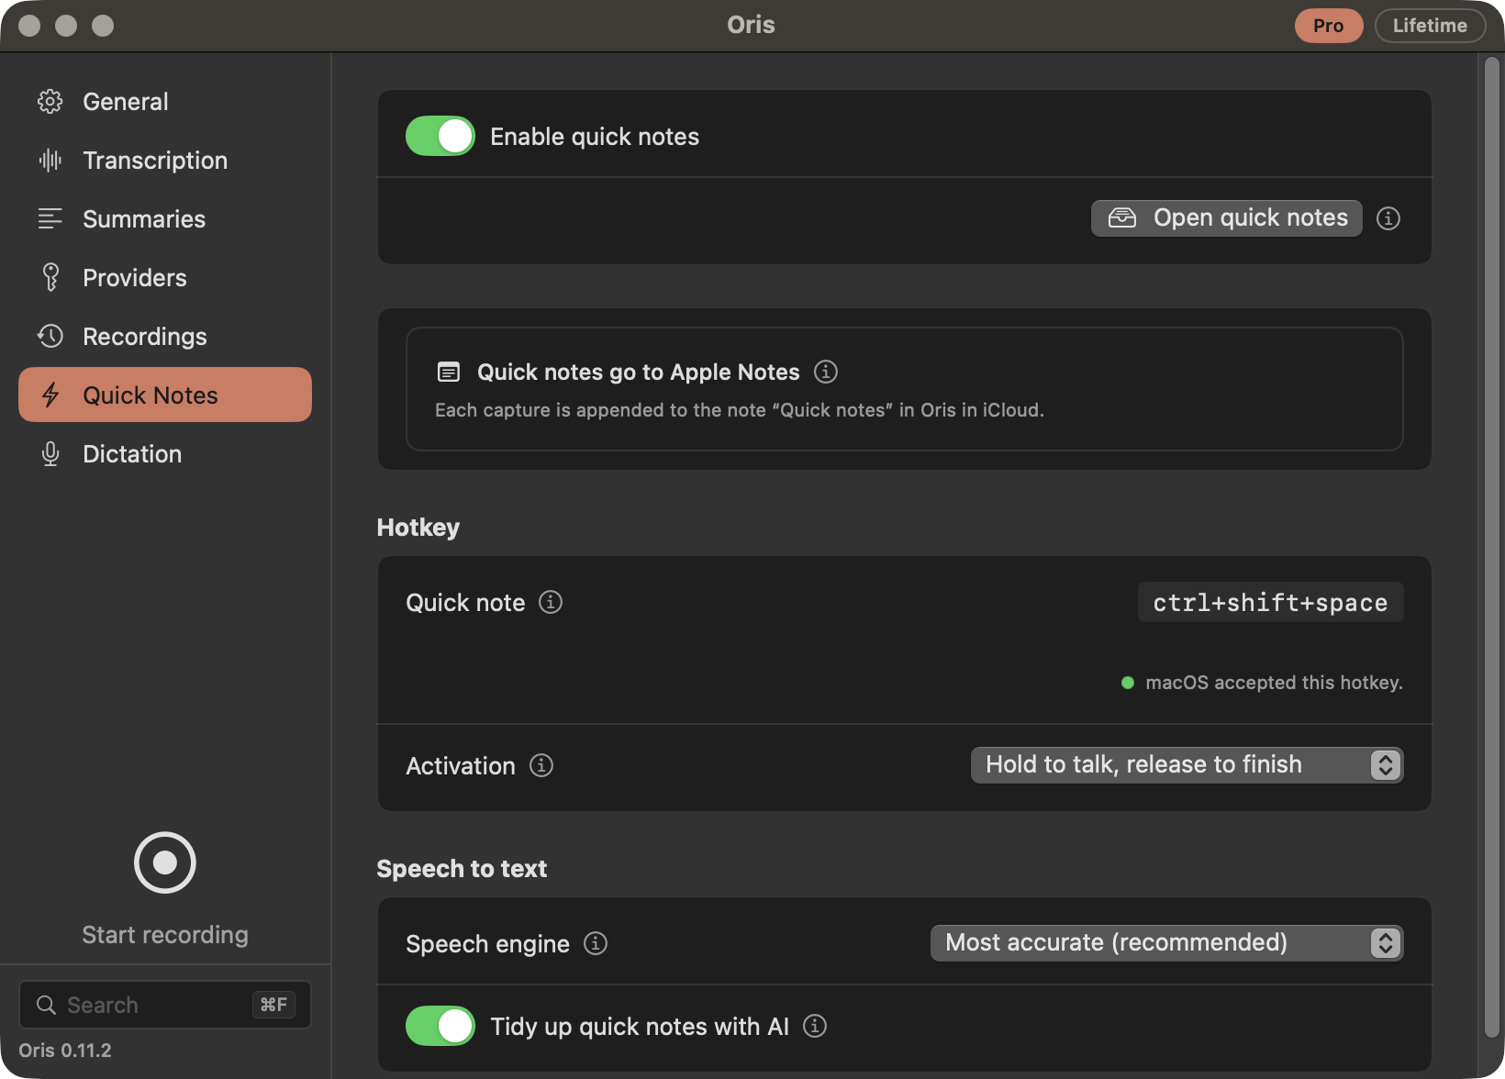Viewport: 1505px width, 1079px height.
Task: Click the General gear icon
Action: (50, 102)
